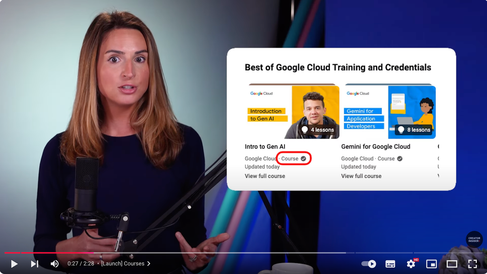The height and width of the screenshot is (274, 487).
Task: Click the Gemini for Google Cloud title
Action: pyautogui.click(x=375, y=147)
